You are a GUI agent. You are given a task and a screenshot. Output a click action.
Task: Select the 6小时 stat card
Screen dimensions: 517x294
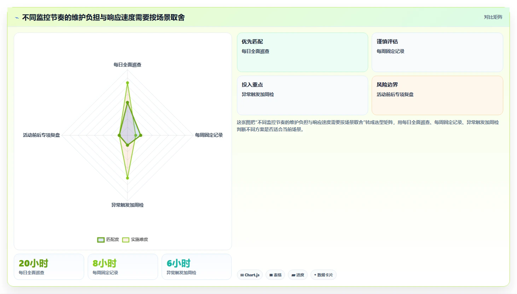[x=197, y=267]
